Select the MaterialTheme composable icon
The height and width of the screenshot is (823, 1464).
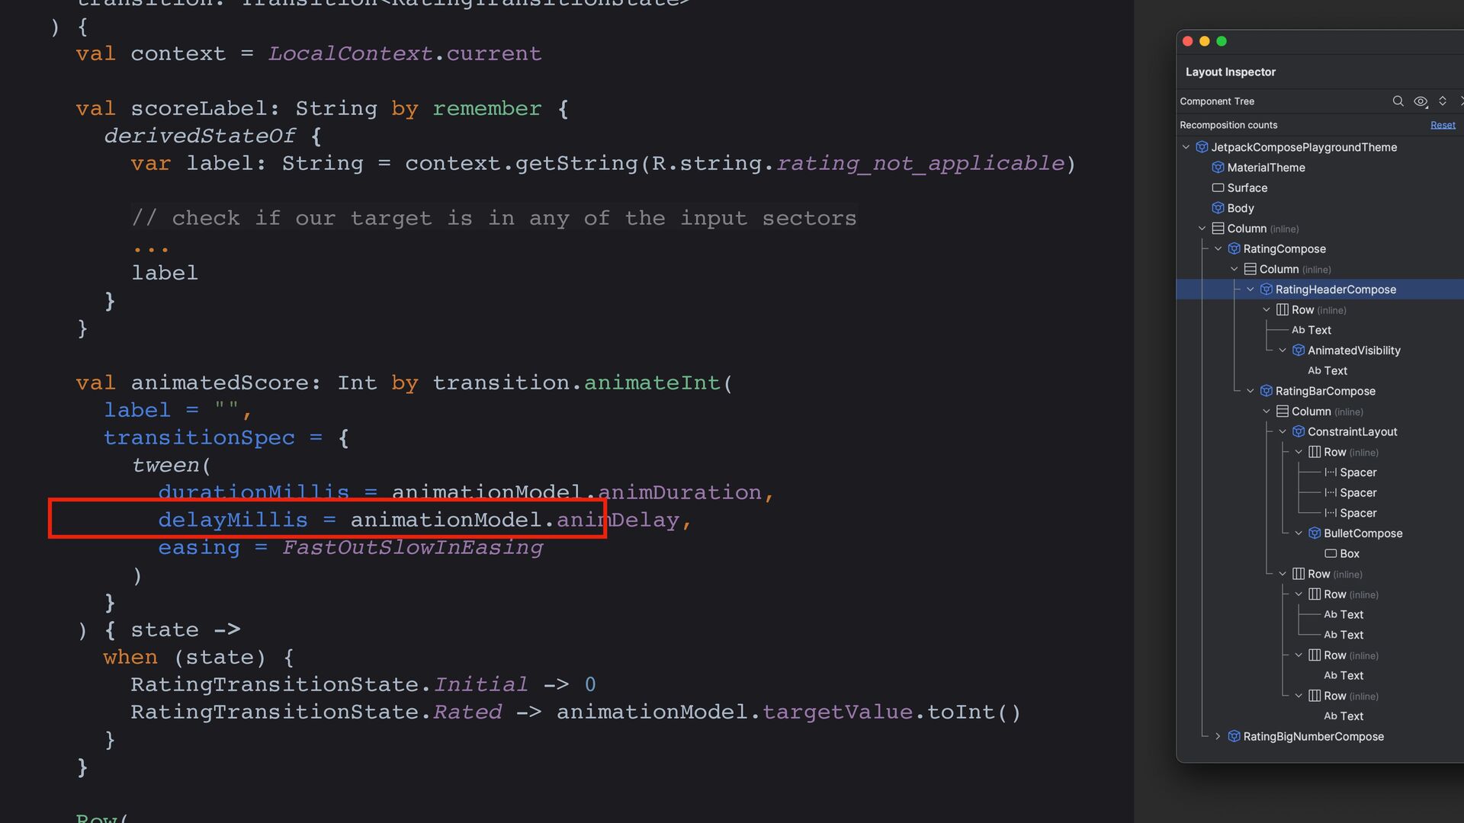[1218, 168]
